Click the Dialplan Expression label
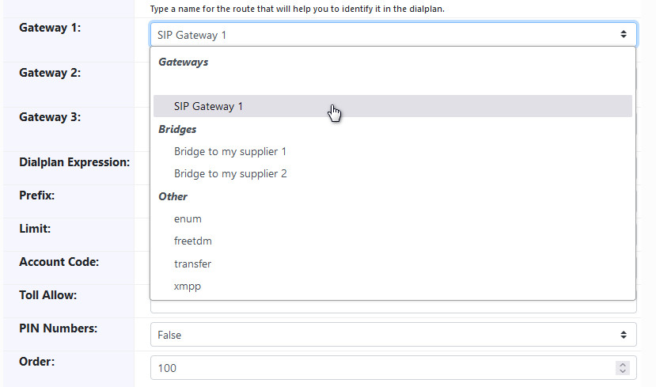Image resolution: width=656 pixels, height=387 pixels. [74, 162]
